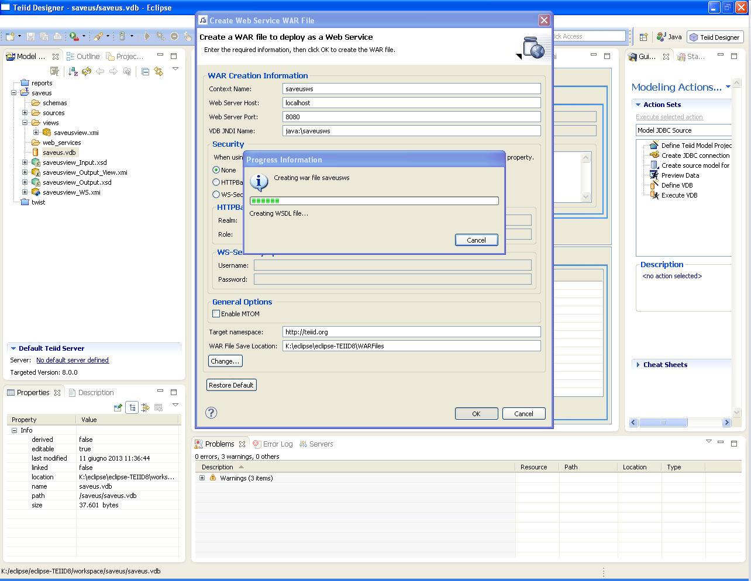Cancel the Progress Information dialog
751x581 pixels.
coord(476,240)
